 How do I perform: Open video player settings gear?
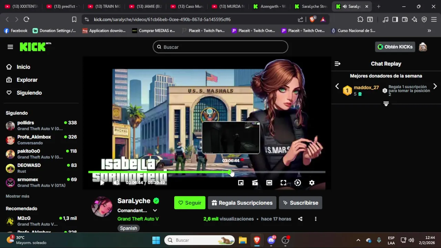(x=312, y=183)
